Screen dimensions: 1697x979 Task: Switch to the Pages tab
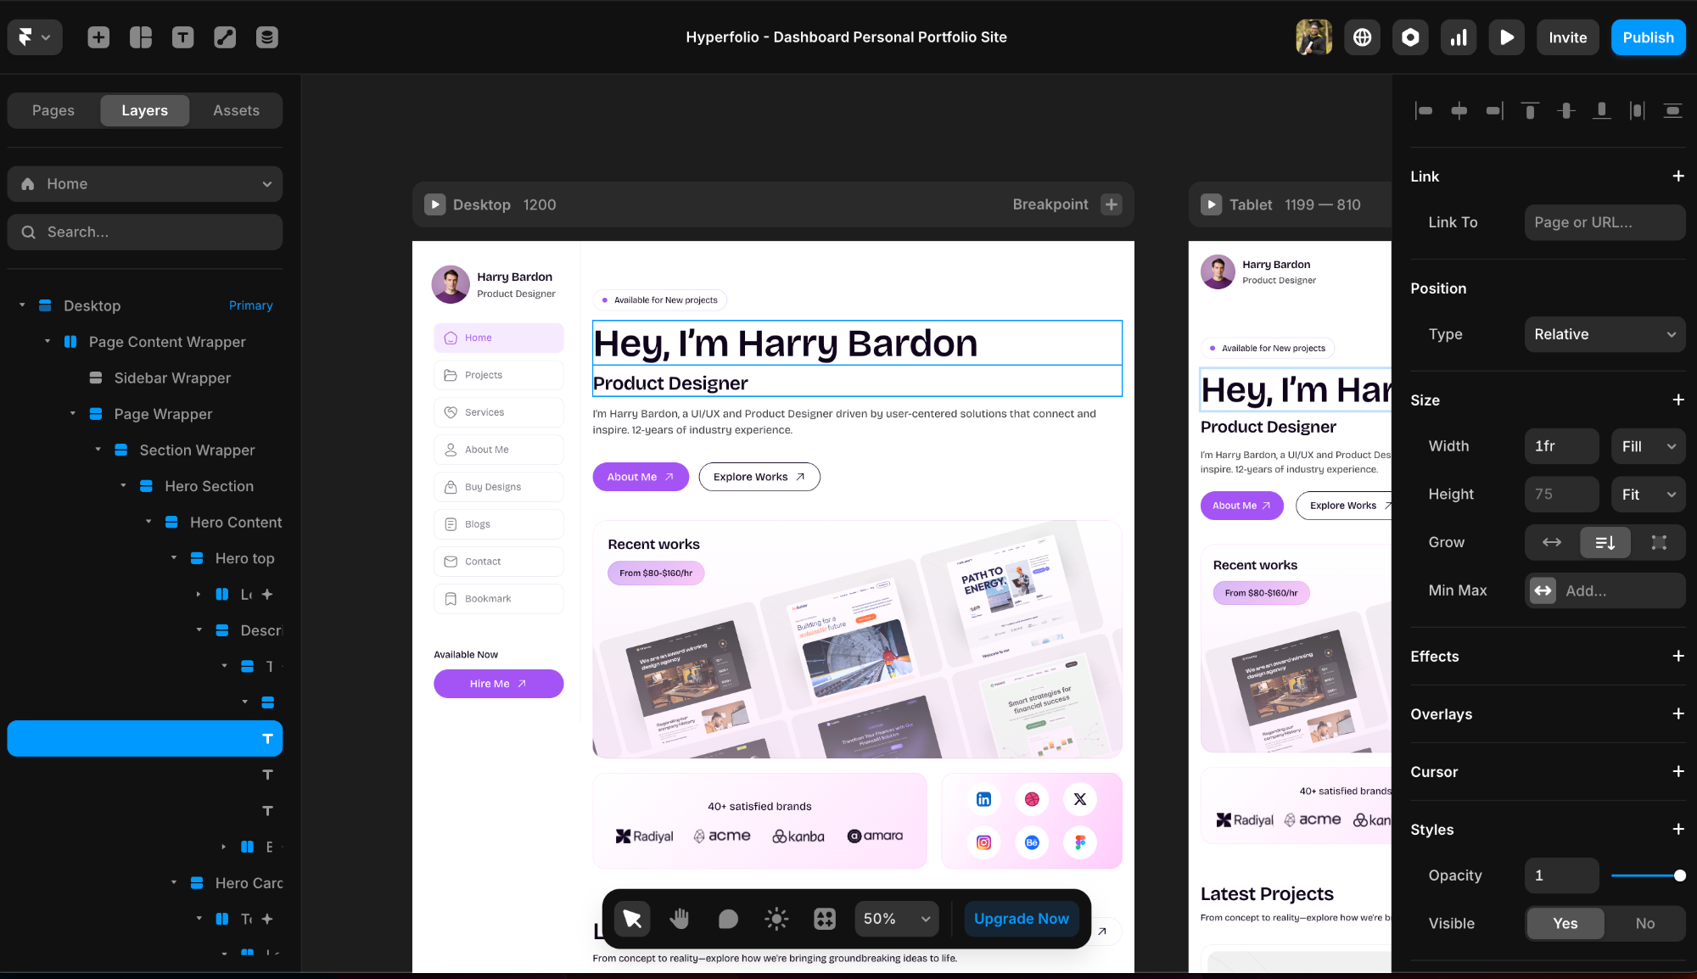coord(53,110)
